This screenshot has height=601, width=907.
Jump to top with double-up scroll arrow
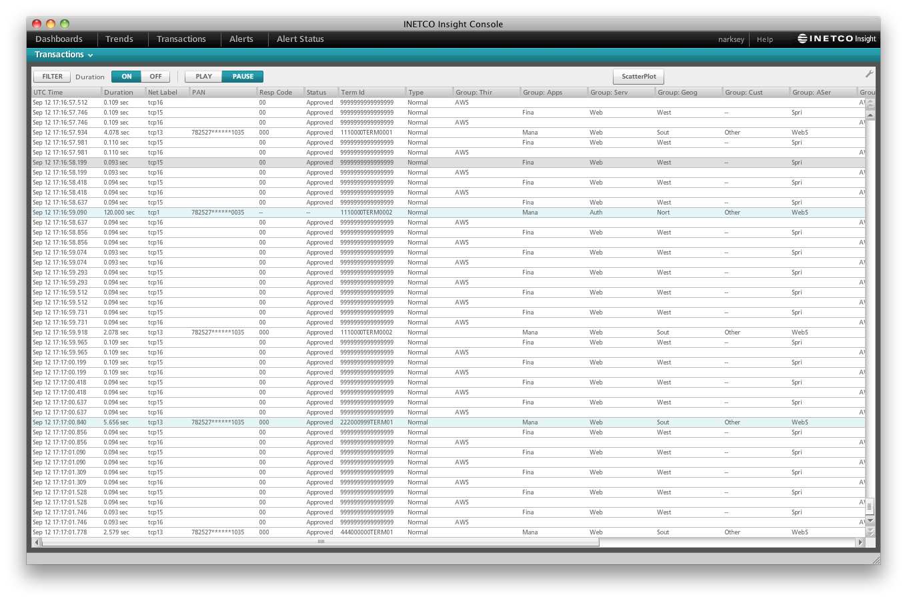(x=870, y=104)
